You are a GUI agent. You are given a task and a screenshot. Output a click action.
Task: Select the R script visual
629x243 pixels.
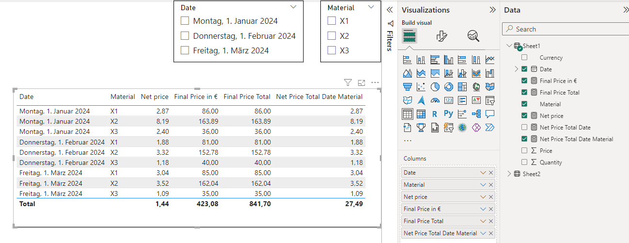pos(435,114)
